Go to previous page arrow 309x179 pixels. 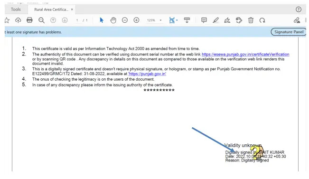[53, 20]
